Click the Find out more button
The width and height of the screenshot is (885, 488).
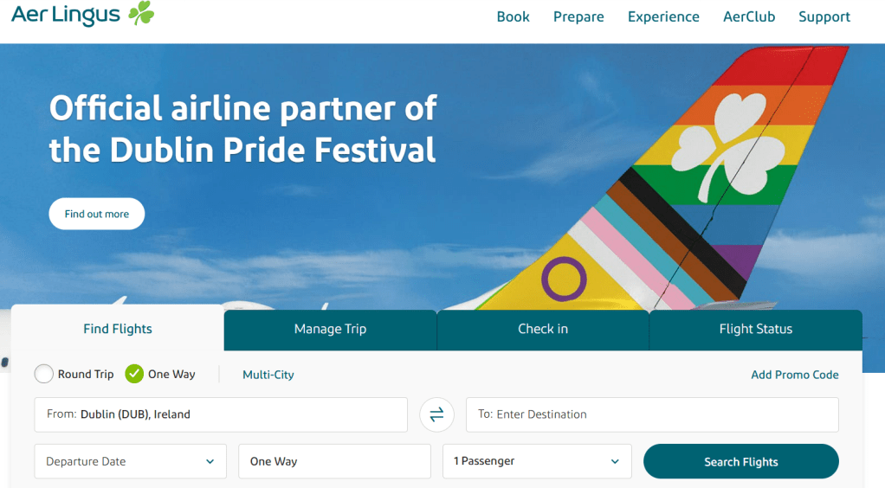click(x=96, y=214)
